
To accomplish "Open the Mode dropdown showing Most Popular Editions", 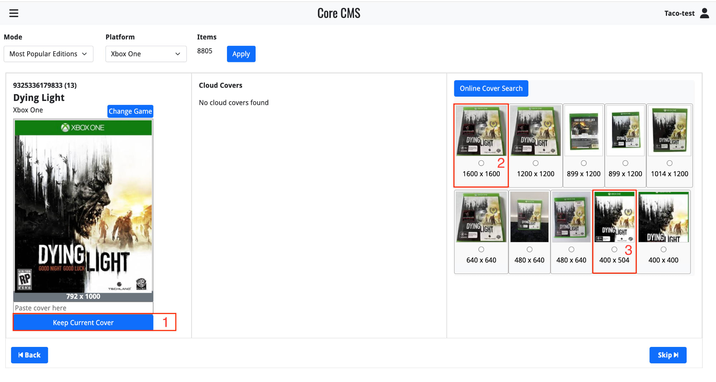I will 48,54.
